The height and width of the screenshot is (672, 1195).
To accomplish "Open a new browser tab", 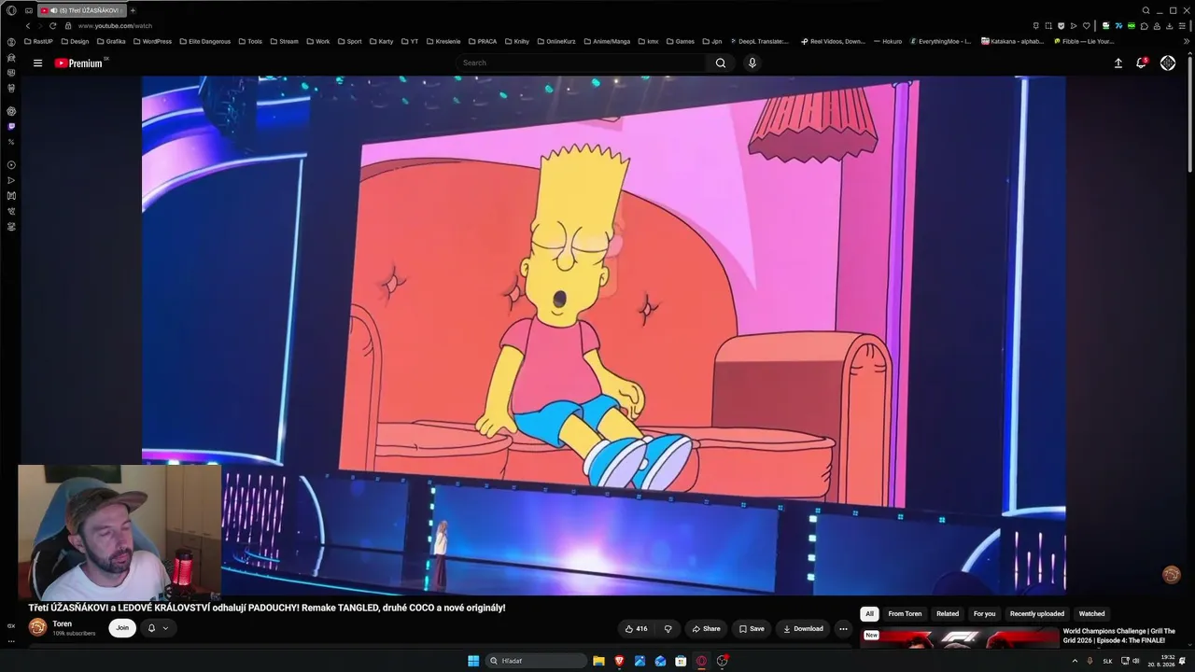I will click(x=133, y=10).
